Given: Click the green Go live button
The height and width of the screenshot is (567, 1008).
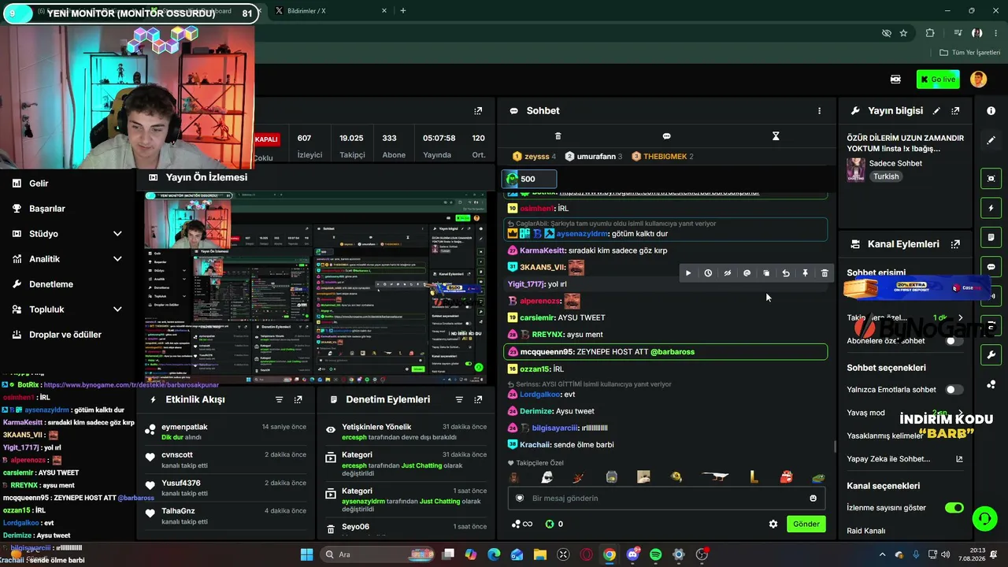Looking at the screenshot, I should pos(938,80).
